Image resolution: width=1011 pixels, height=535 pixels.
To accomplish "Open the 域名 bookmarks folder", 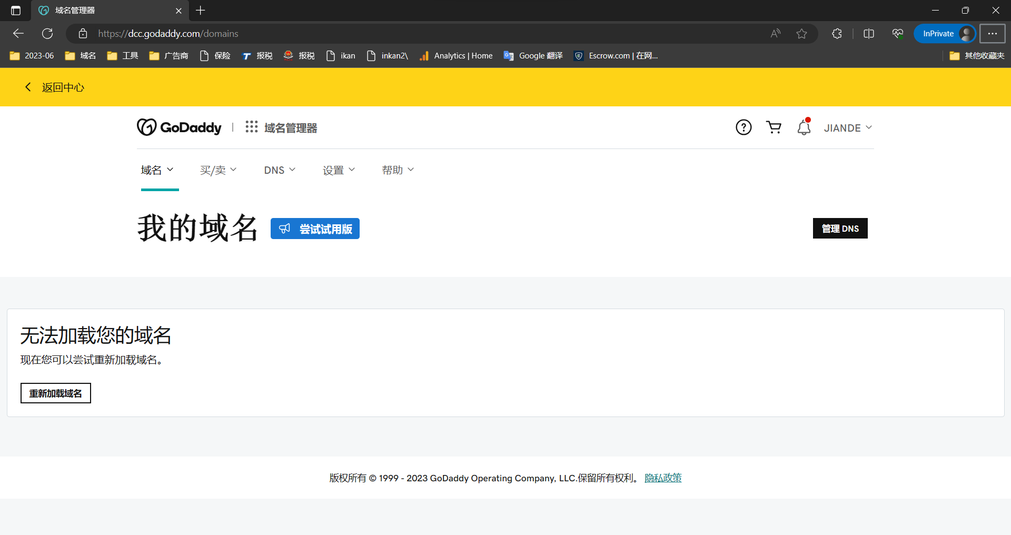I will click(81, 56).
